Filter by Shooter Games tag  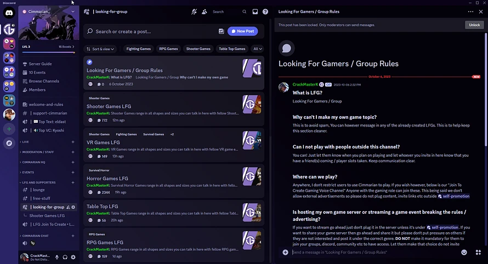[x=198, y=49]
